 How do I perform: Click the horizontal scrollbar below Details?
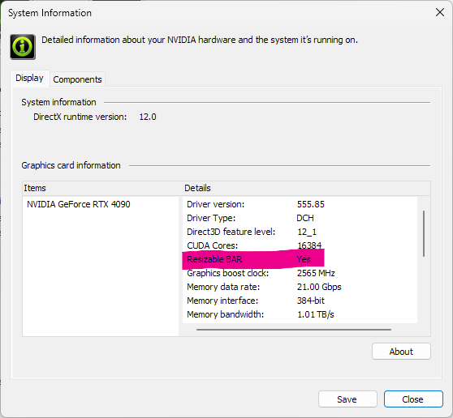[x=294, y=329]
